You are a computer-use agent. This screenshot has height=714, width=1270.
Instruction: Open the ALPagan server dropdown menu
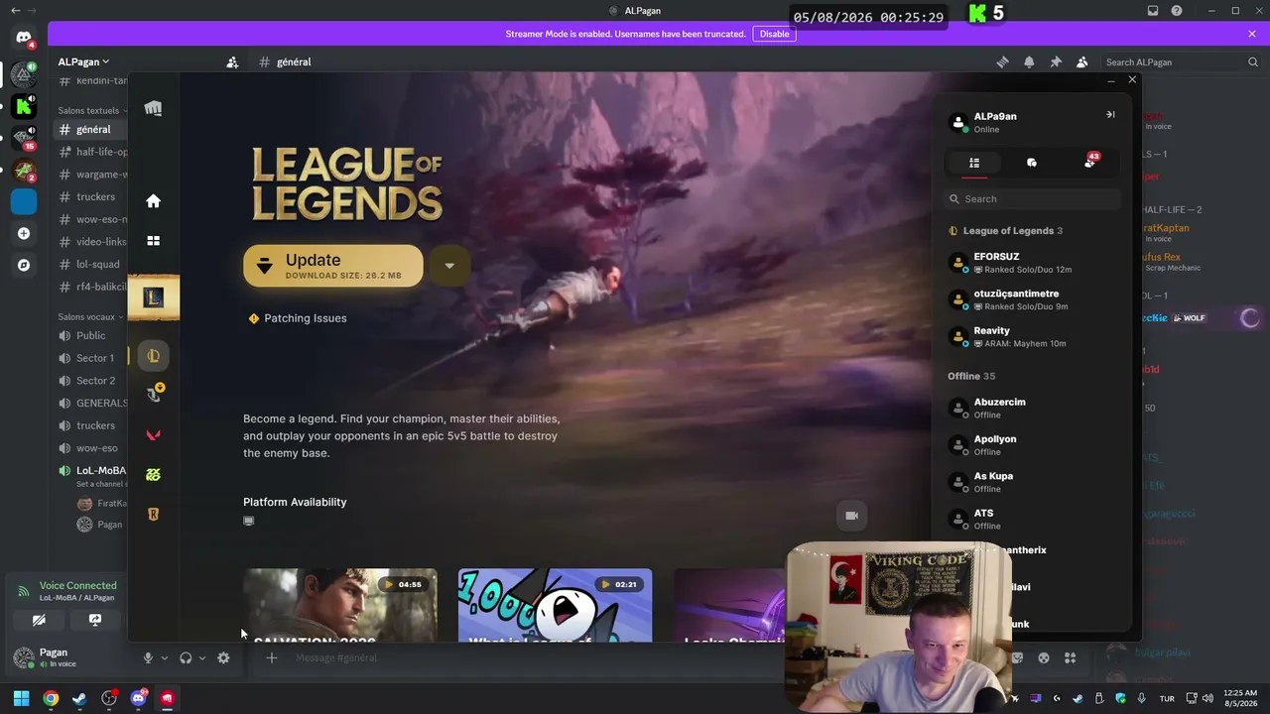click(x=83, y=62)
